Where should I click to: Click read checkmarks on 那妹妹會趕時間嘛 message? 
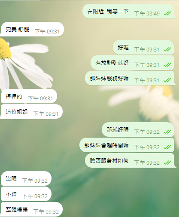(167, 147)
